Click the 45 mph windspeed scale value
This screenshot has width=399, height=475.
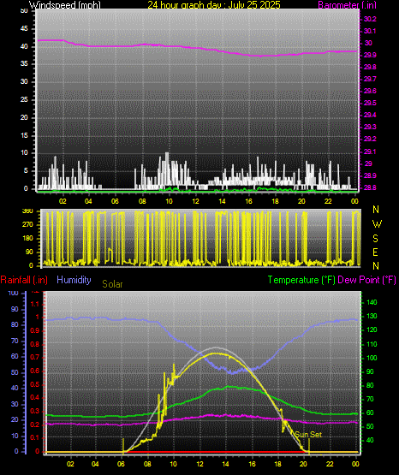[24, 29]
